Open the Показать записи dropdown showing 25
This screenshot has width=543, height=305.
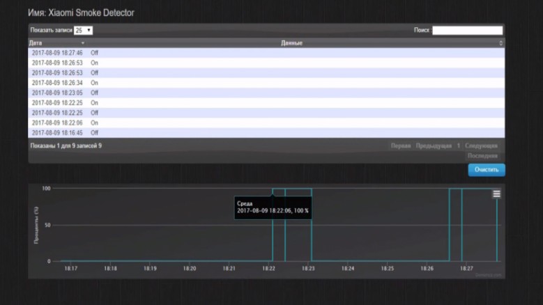pyautogui.click(x=84, y=31)
